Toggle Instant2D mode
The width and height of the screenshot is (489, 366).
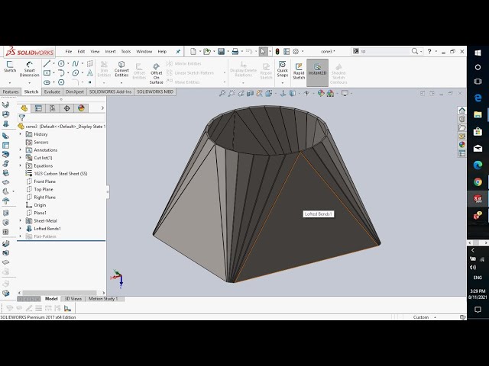point(317,72)
